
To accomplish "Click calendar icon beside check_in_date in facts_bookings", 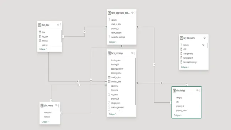I will click(x=109, y=77).
